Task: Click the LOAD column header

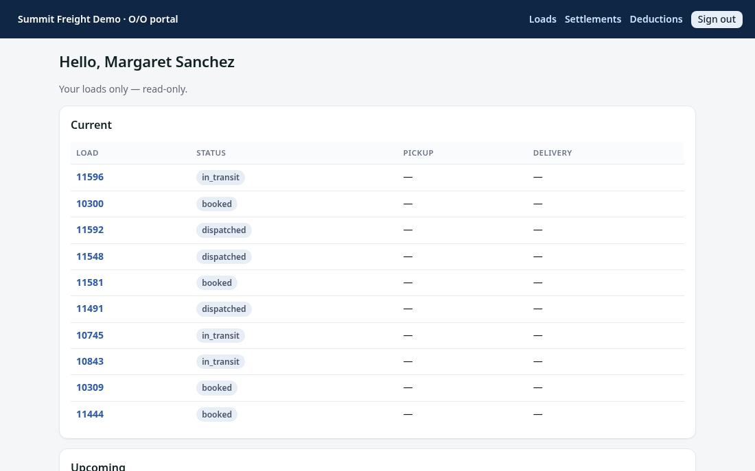Action: (87, 153)
